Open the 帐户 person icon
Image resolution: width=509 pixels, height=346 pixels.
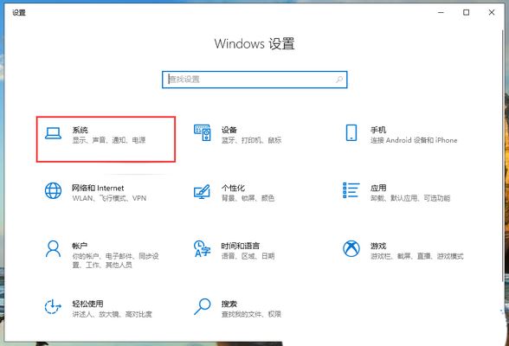point(53,248)
